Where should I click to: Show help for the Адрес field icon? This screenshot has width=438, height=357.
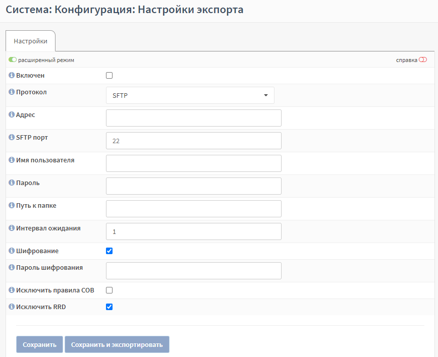pos(12,114)
